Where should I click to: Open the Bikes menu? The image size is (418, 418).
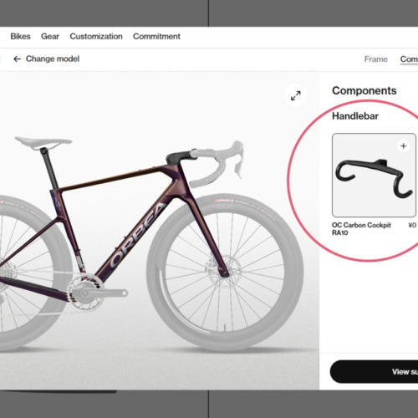point(20,36)
